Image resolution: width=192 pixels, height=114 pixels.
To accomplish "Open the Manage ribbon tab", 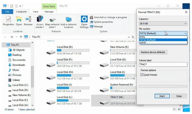I will click(49, 12).
